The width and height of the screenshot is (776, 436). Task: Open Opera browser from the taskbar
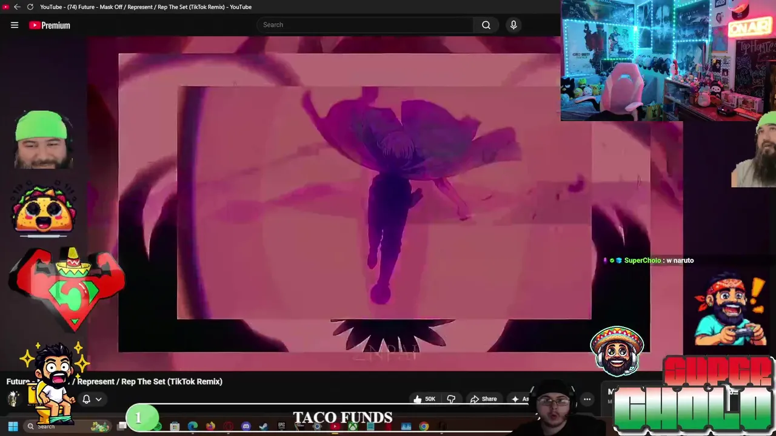coord(228,426)
